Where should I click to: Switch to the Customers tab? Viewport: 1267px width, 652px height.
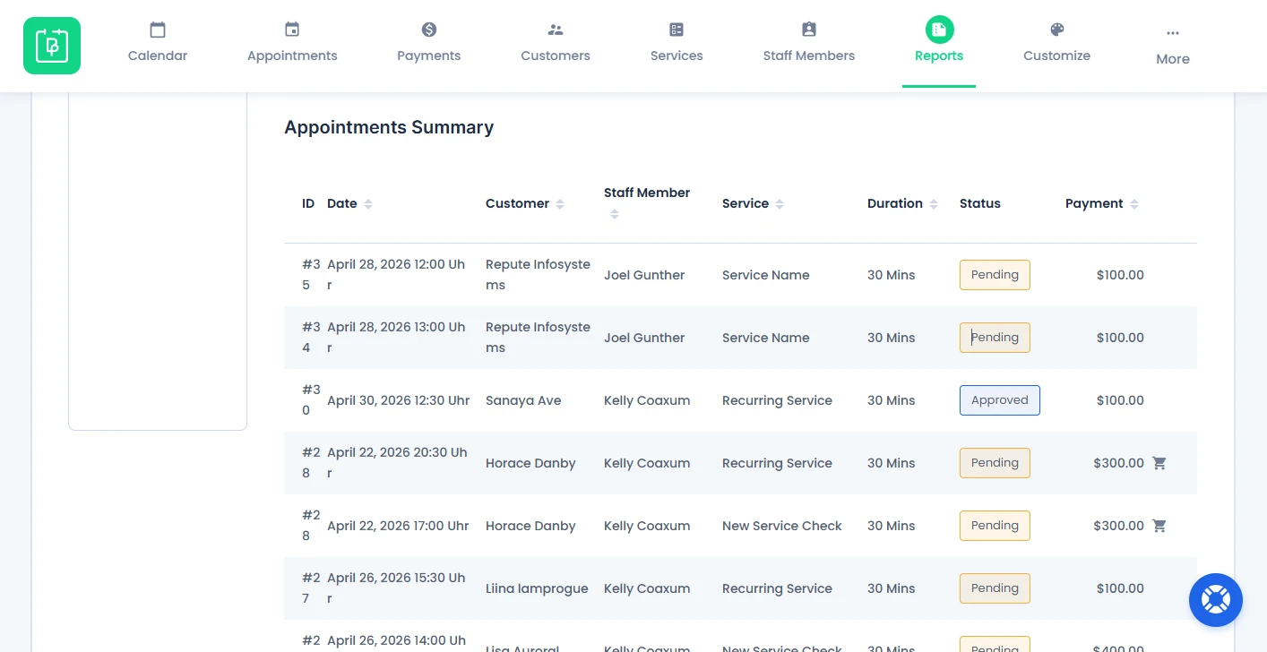tap(556, 43)
